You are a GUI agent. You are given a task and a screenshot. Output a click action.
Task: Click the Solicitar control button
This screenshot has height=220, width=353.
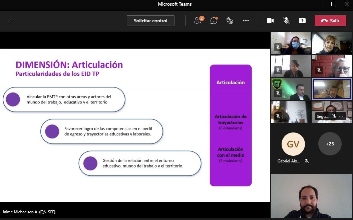(x=150, y=21)
